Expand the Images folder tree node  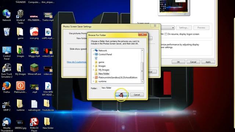pos(93,66)
